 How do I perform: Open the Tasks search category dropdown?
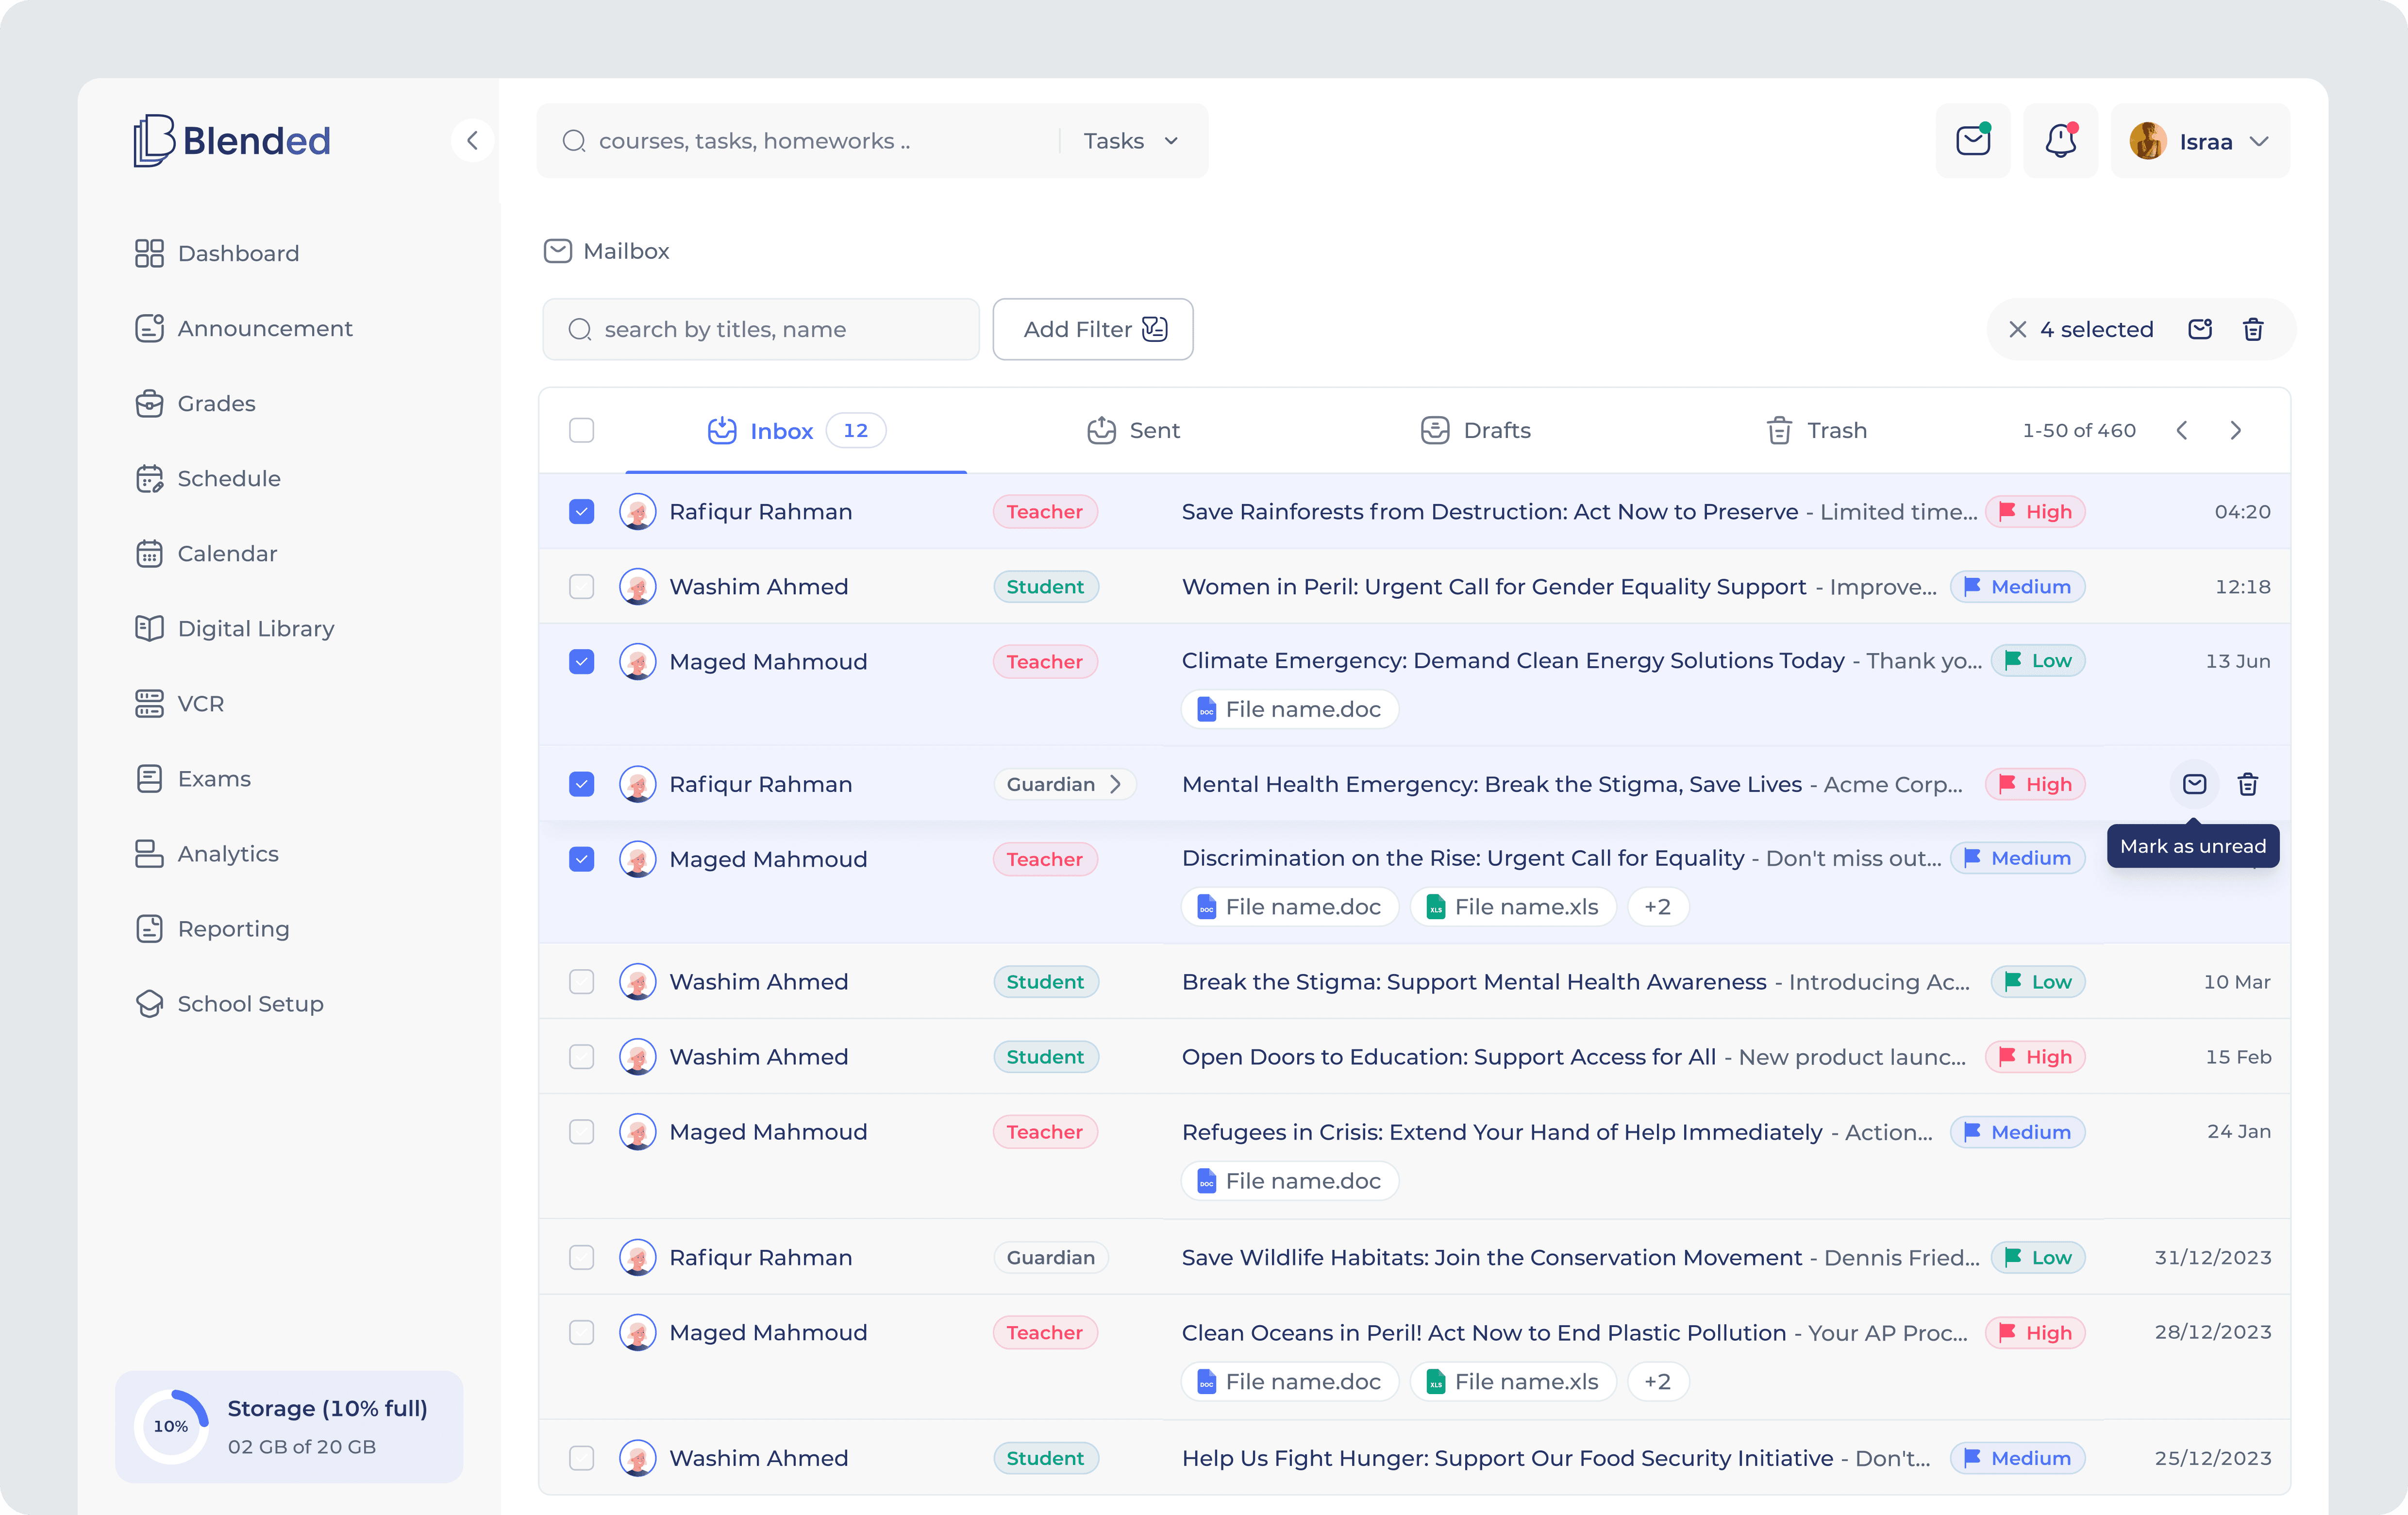click(x=1130, y=140)
